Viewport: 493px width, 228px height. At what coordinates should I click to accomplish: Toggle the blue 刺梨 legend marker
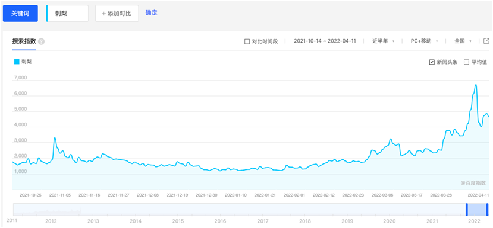[17, 62]
